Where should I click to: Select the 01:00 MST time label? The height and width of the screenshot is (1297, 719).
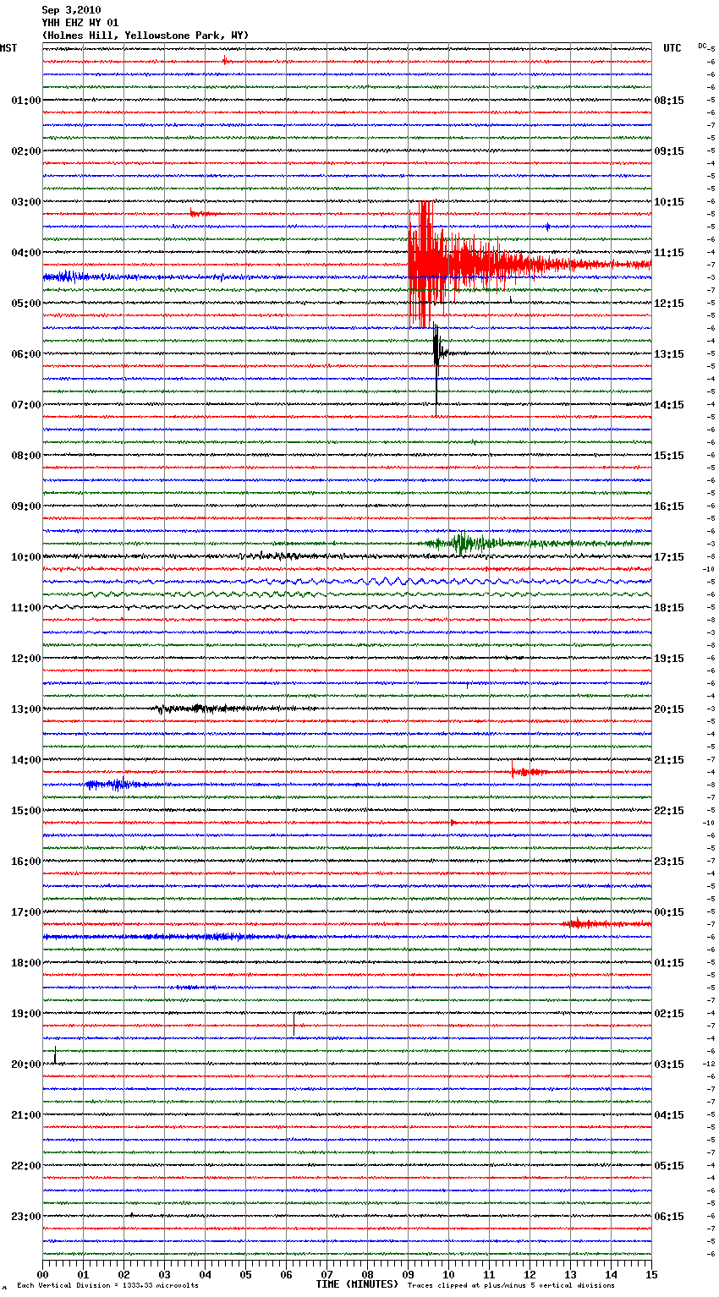click(x=26, y=101)
